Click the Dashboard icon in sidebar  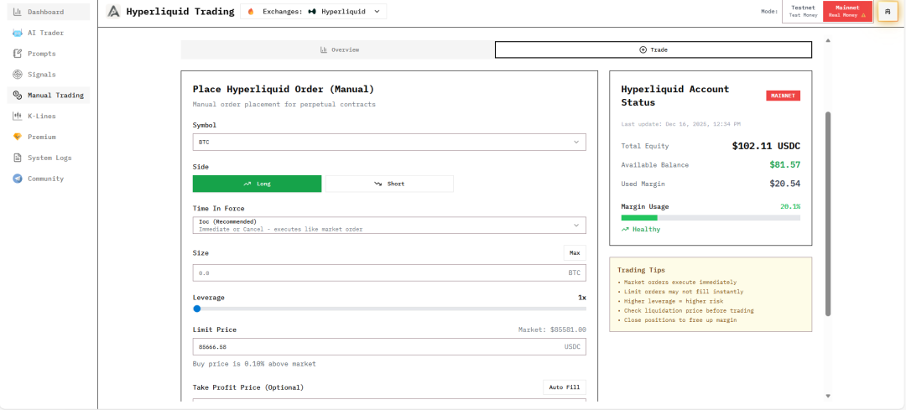pos(18,12)
